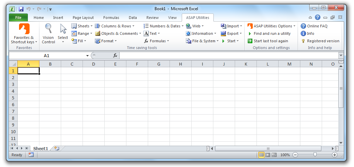Screen dimensions: 354x167
Task: Go to first sheet navigation arrow
Action: (x=12, y=148)
